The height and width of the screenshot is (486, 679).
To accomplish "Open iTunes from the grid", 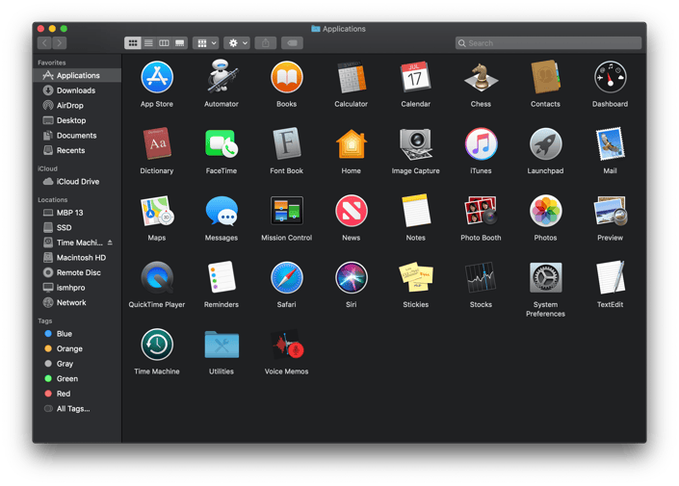I will point(481,144).
